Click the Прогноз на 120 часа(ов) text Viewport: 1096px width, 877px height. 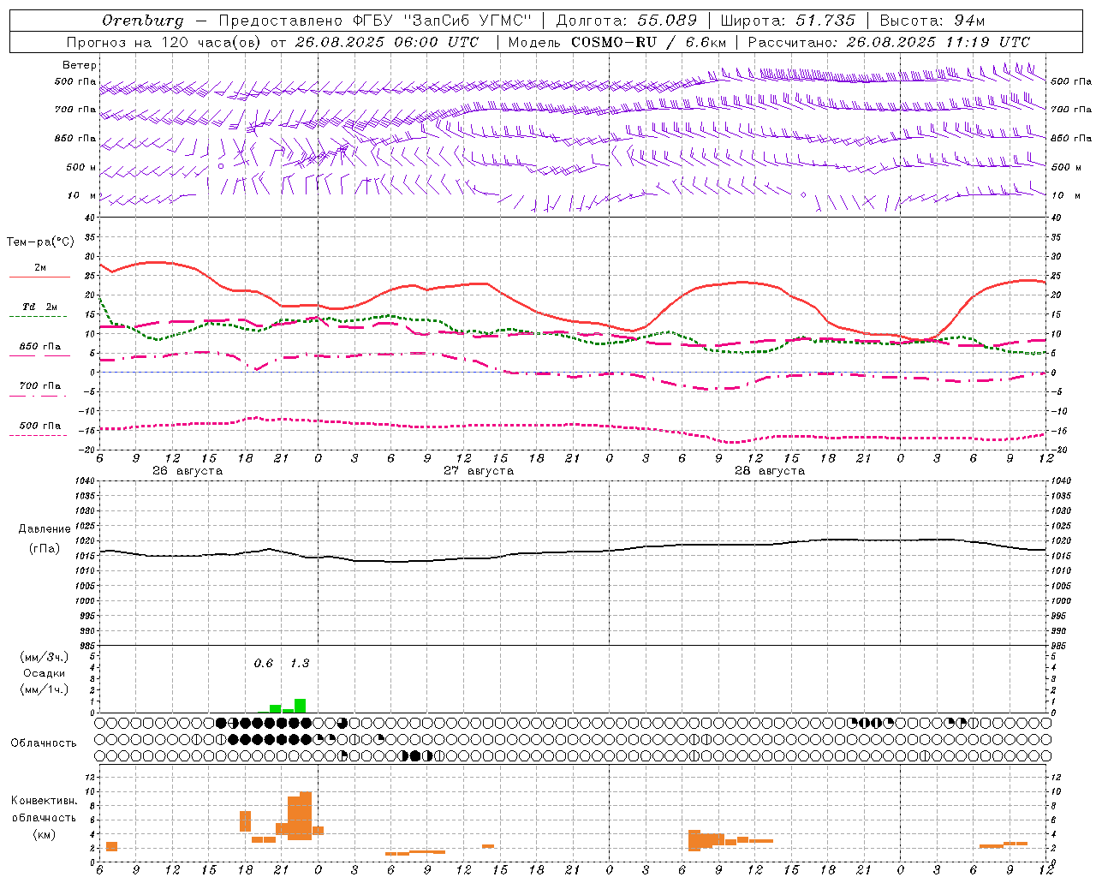[x=164, y=42]
